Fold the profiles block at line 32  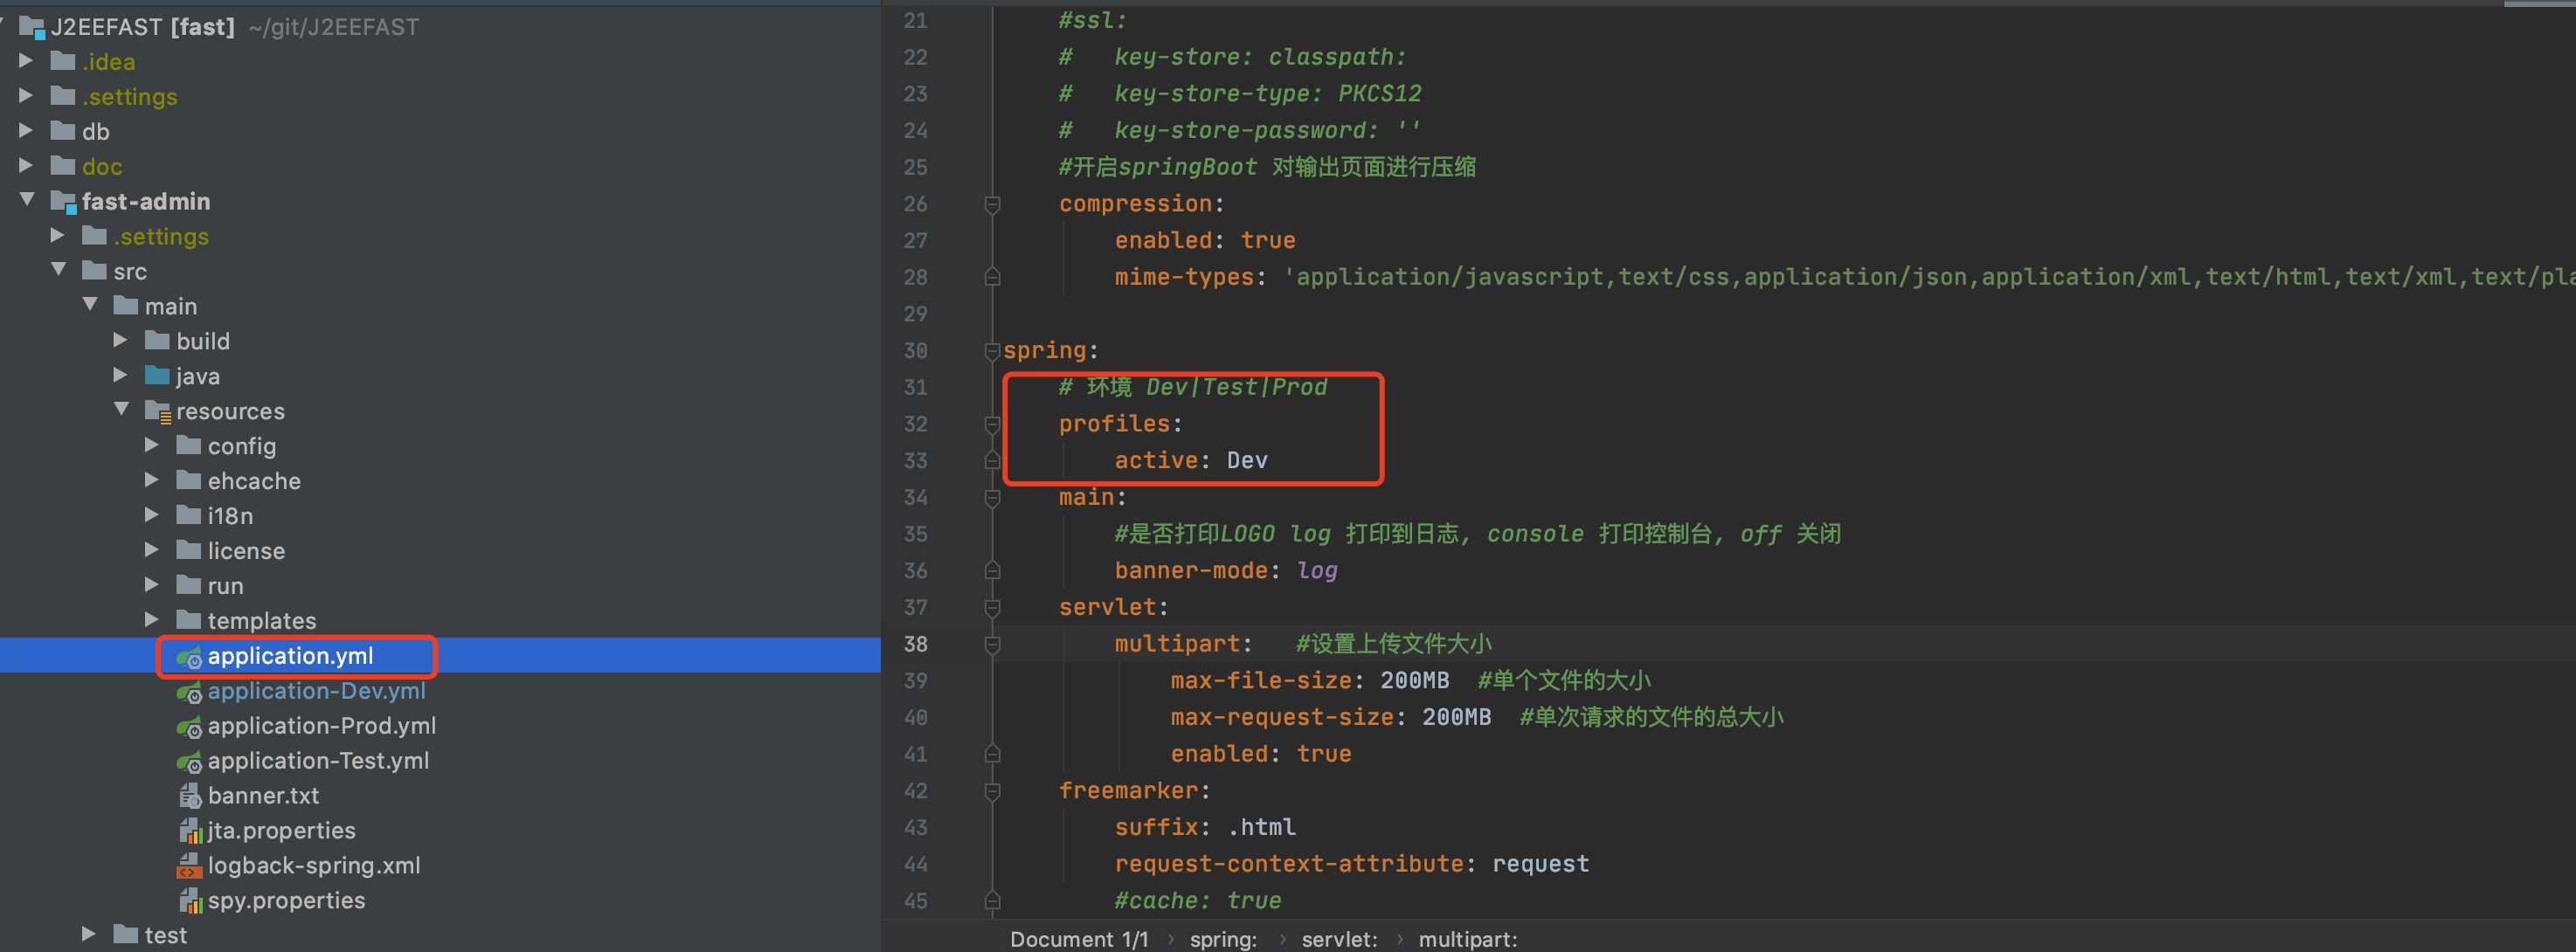coord(992,424)
